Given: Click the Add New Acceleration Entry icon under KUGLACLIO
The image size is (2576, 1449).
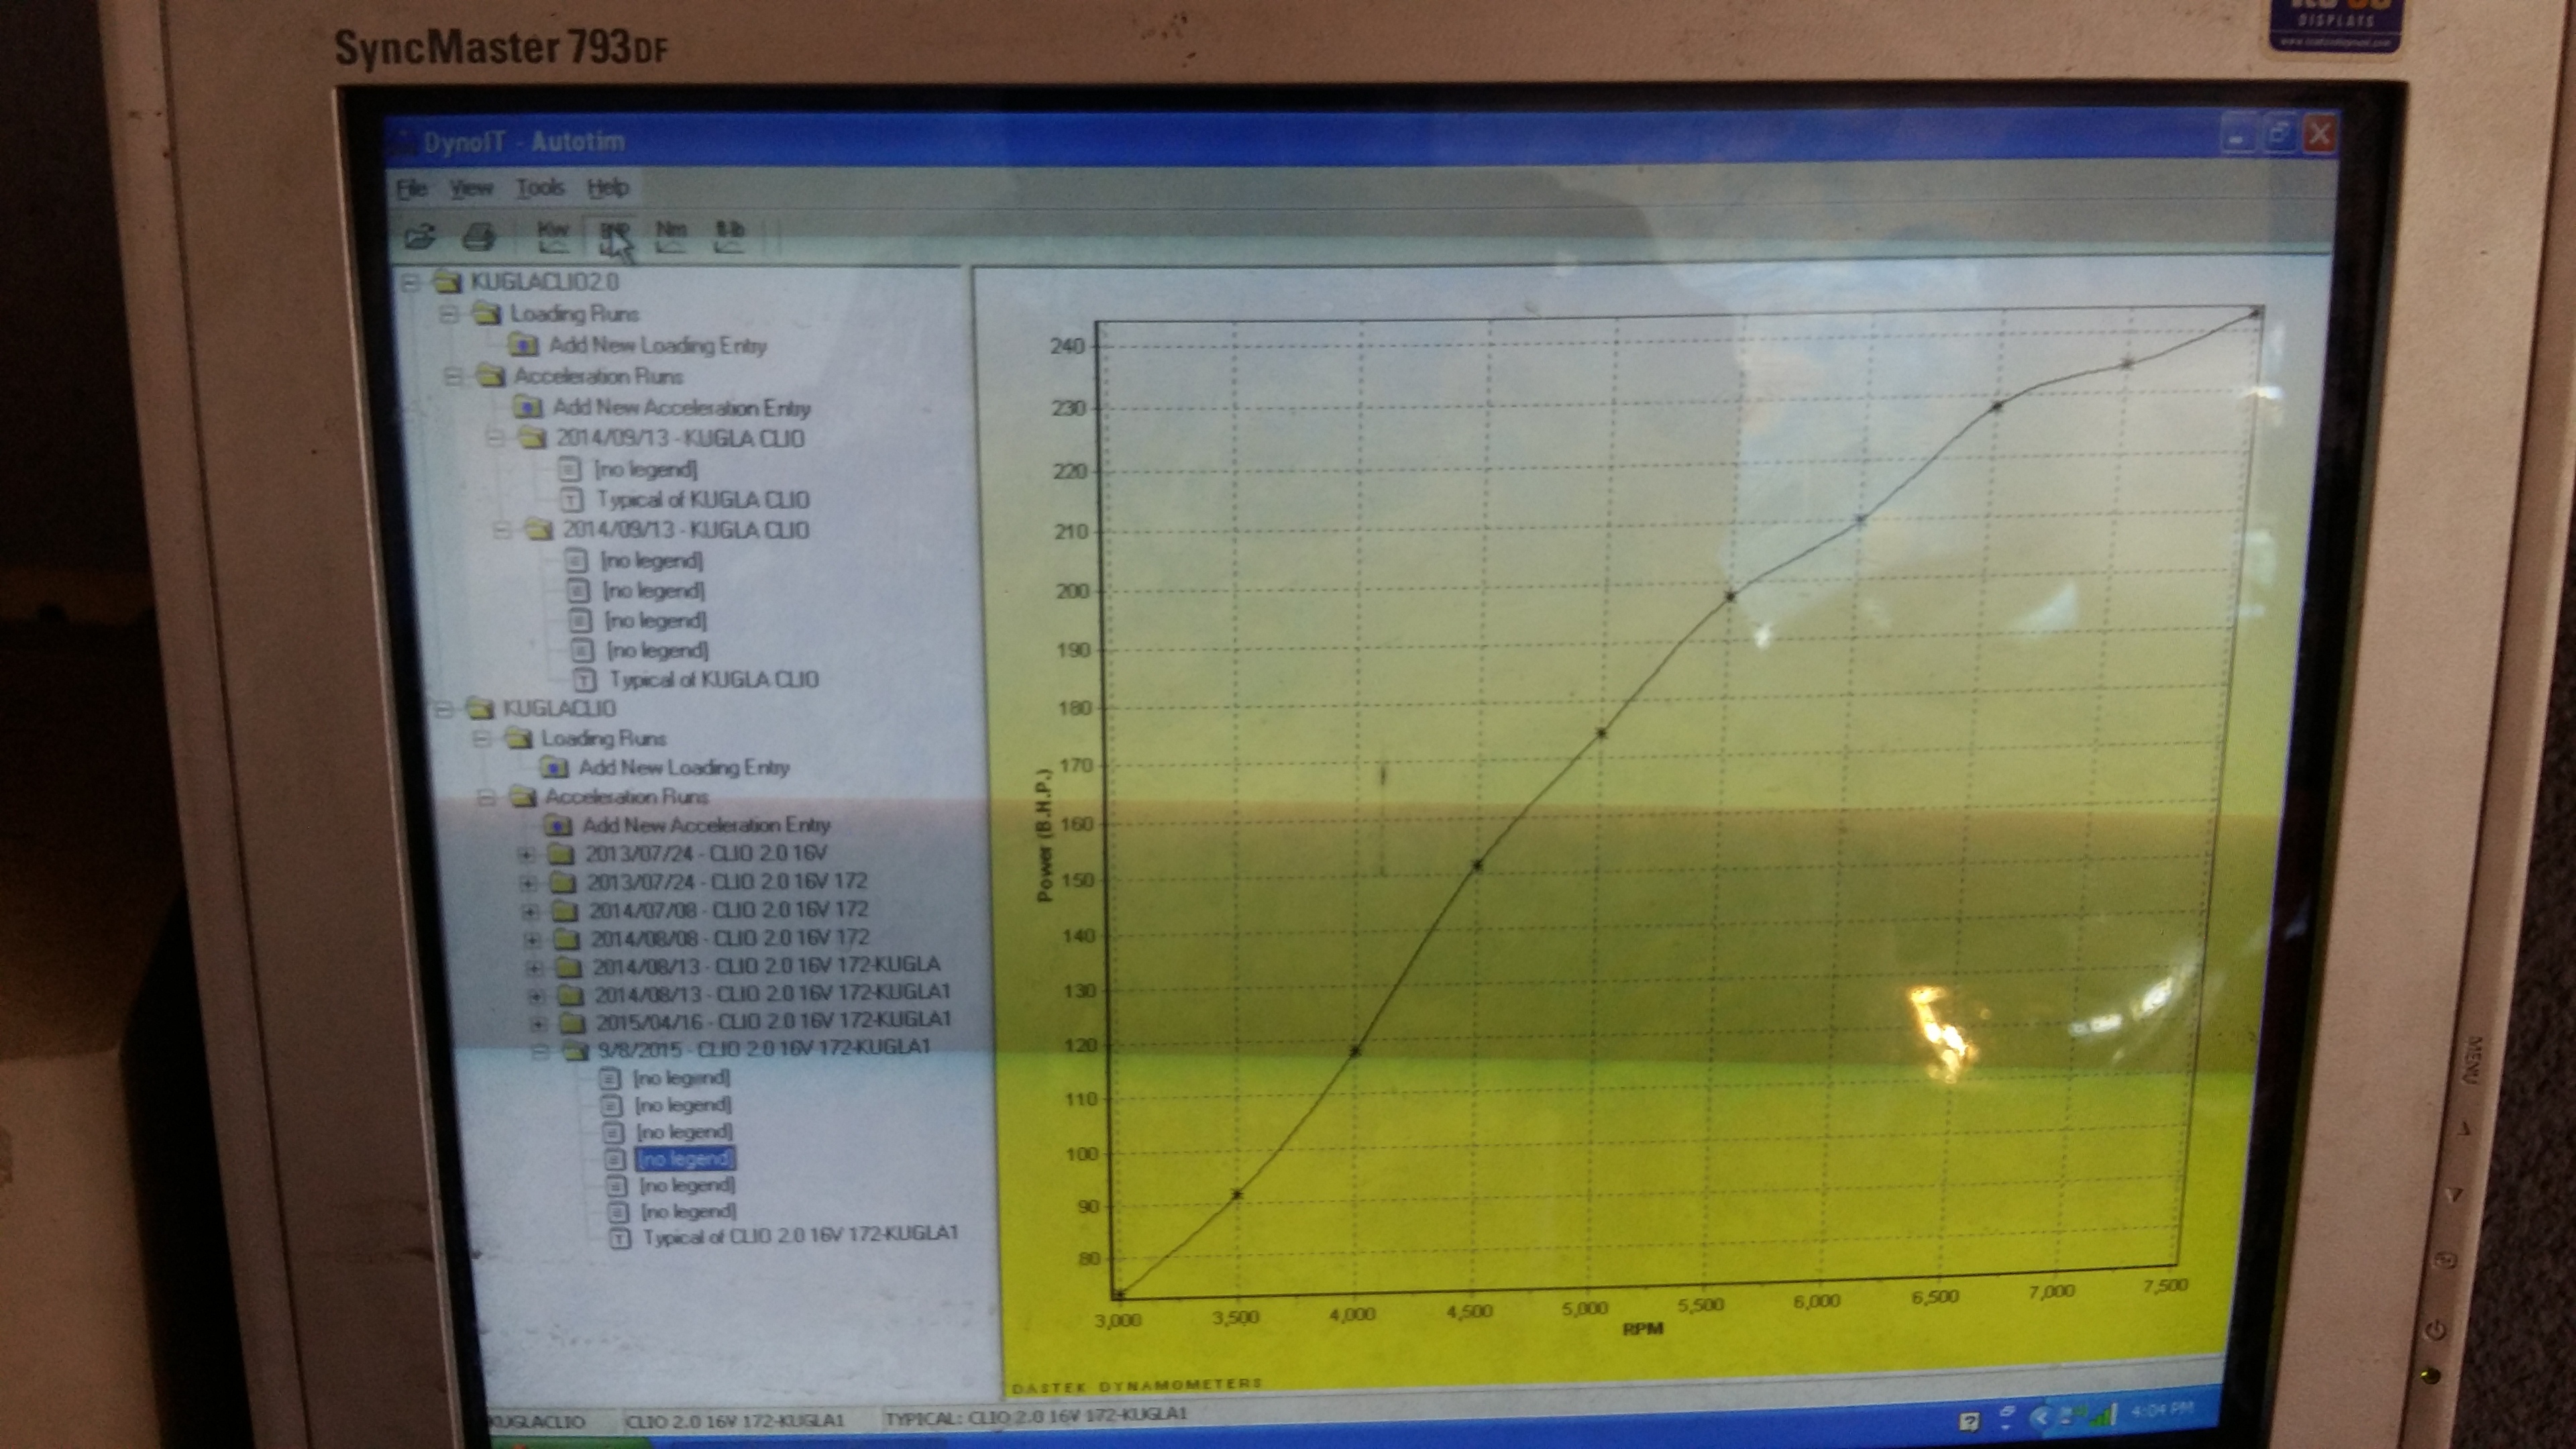Looking at the screenshot, I should (557, 826).
